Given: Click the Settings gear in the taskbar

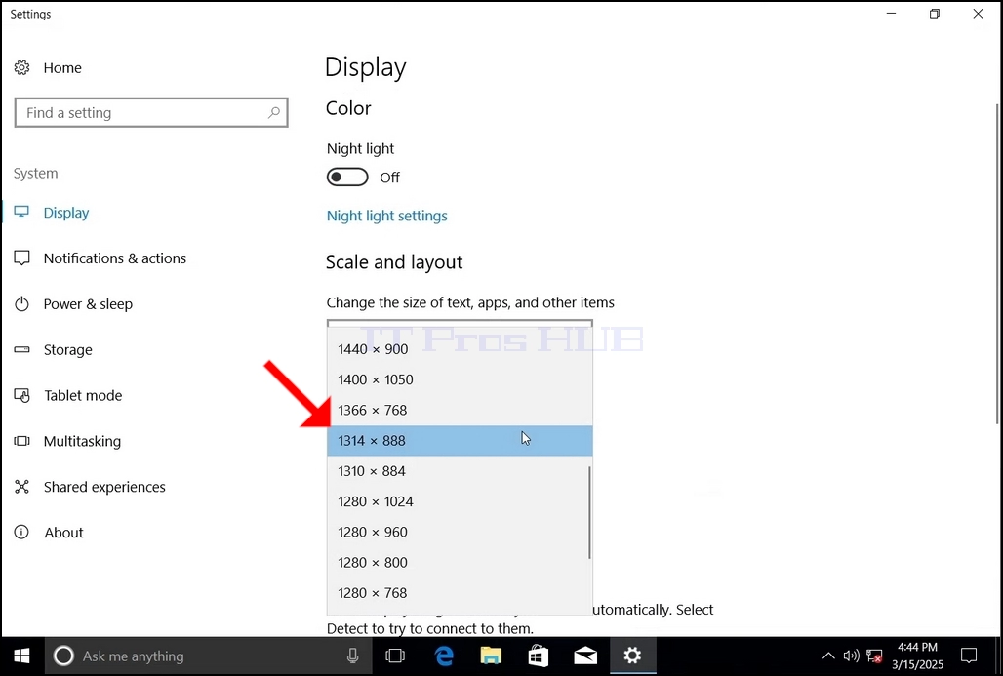Looking at the screenshot, I should tap(632, 656).
